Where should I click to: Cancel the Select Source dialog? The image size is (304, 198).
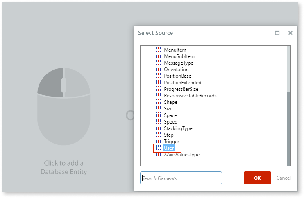click(x=284, y=178)
